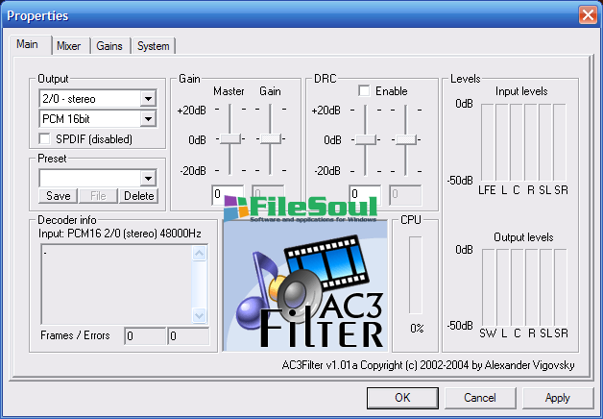The width and height of the screenshot is (603, 419).
Task: Go to the System tab
Action: coord(153,46)
